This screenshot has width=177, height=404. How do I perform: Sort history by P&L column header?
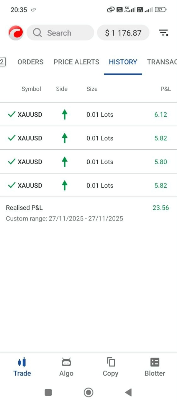pos(165,89)
